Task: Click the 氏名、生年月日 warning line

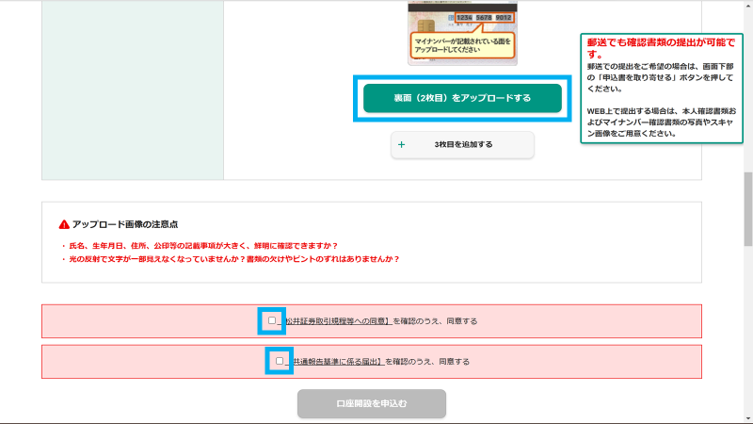Action: 212,245
